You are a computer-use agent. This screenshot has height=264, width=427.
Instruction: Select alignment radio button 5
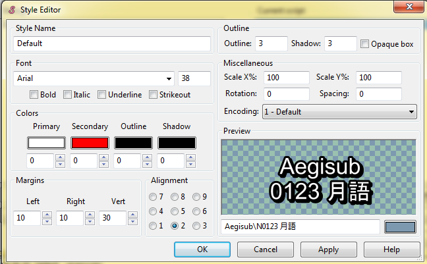[x=175, y=211]
